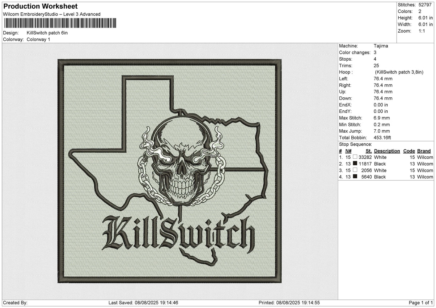Click the 'N#' column header
436x308 pixels.
pyautogui.click(x=348, y=151)
